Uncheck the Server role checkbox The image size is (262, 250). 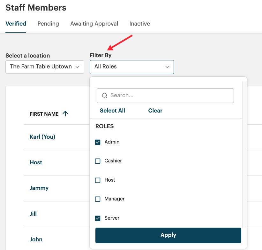(98, 218)
